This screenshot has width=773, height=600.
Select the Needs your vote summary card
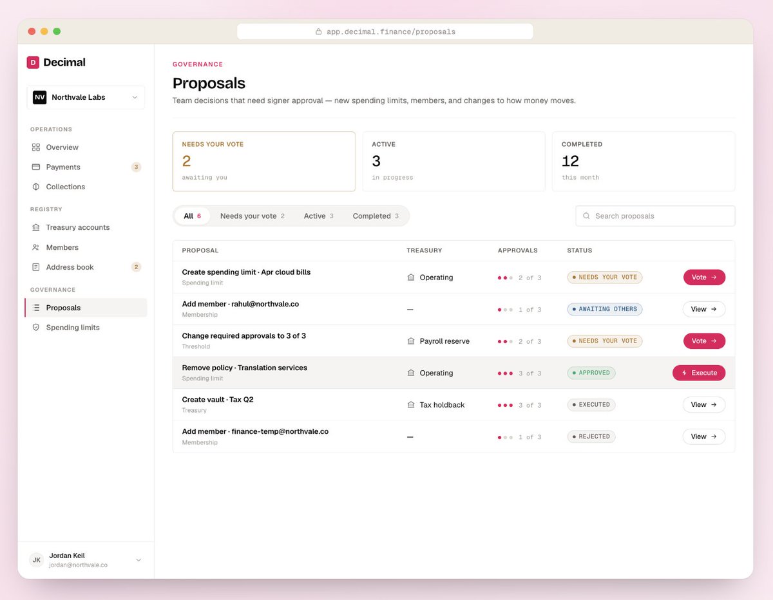[x=264, y=162]
